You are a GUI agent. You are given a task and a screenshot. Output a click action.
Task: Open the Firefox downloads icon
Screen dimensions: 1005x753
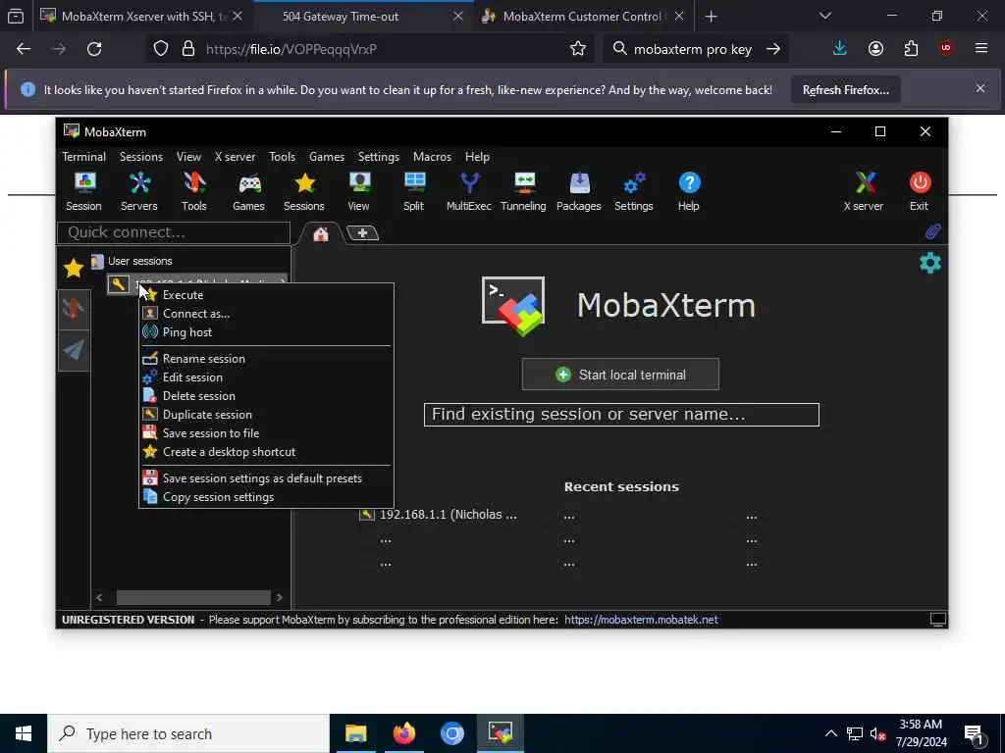click(x=840, y=49)
